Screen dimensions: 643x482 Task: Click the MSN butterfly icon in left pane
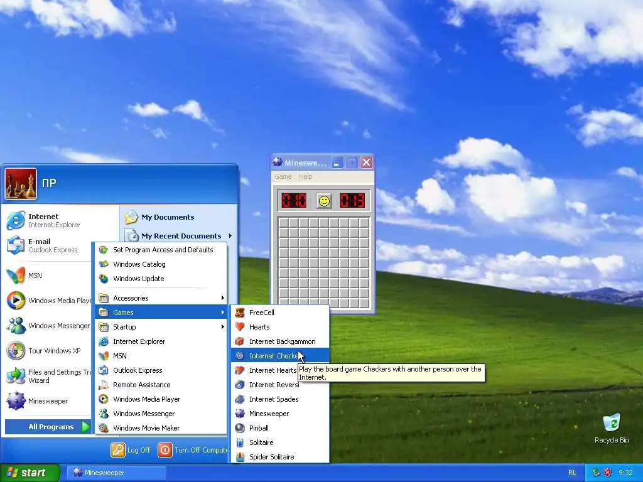(x=16, y=276)
